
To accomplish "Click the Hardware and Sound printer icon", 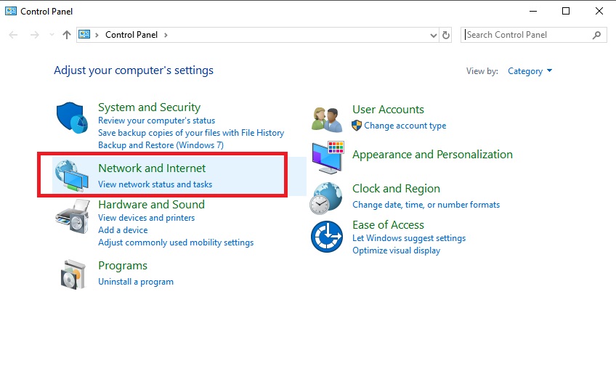I will [x=72, y=216].
